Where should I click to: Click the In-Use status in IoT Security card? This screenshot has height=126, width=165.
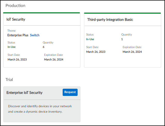pos(12,47)
